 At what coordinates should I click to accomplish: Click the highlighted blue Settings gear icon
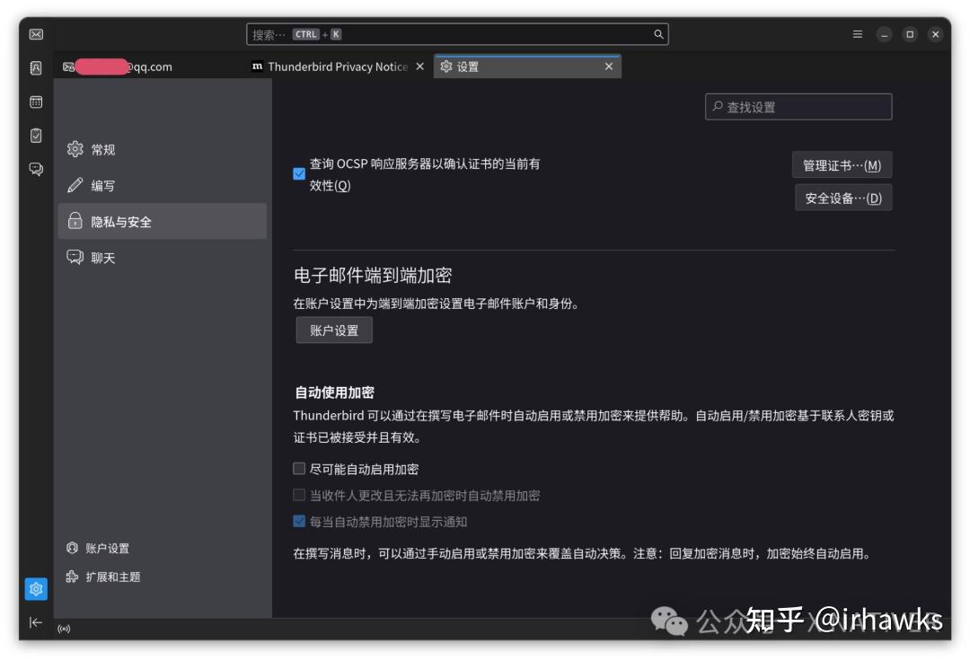tap(35, 588)
